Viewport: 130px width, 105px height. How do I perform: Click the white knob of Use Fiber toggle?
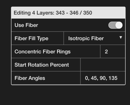119,25
